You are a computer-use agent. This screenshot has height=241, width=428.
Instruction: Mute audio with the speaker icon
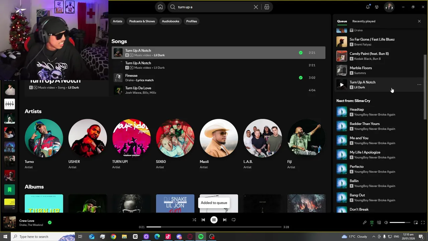[x=386, y=223]
